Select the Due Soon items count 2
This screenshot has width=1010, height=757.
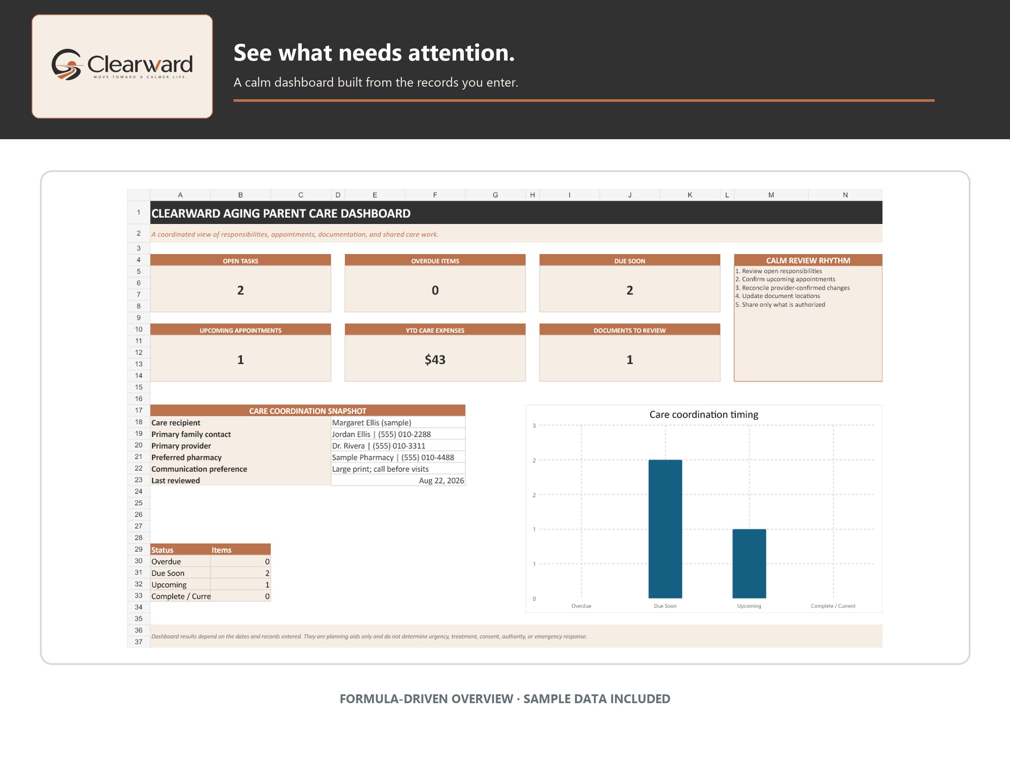241,573
